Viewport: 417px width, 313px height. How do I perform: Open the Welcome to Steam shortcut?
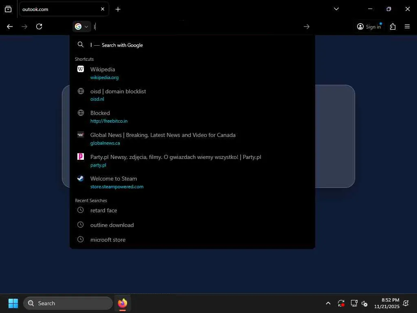pyautogui.click(x=192, y=183)
